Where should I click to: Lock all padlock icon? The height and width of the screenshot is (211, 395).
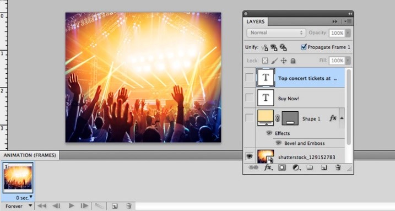293,61
